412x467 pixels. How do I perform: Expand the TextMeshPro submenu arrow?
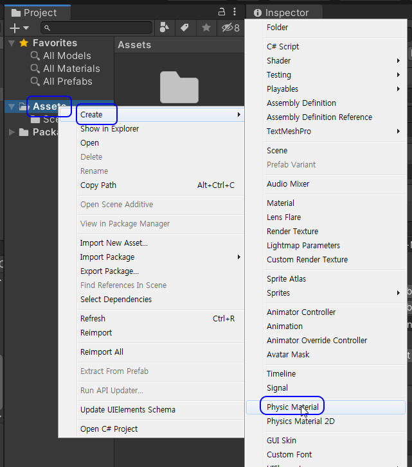399,131
